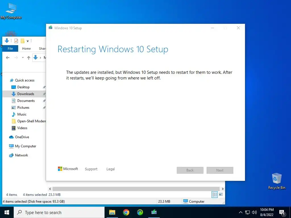Click the Back button in Setup
The image size is (291, 218).
tap(190, 170)
